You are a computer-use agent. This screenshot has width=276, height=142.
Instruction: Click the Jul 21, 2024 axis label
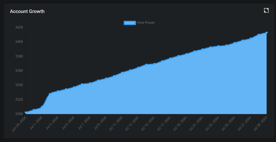click(196, 124)
